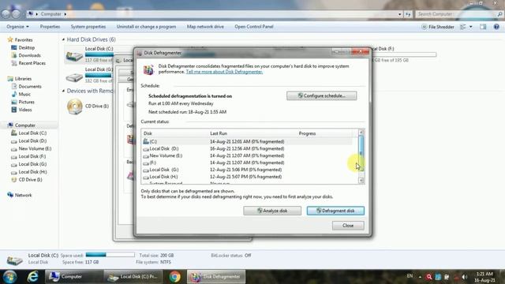Collapse the Devices with Removable Storage group

[63, 91]
